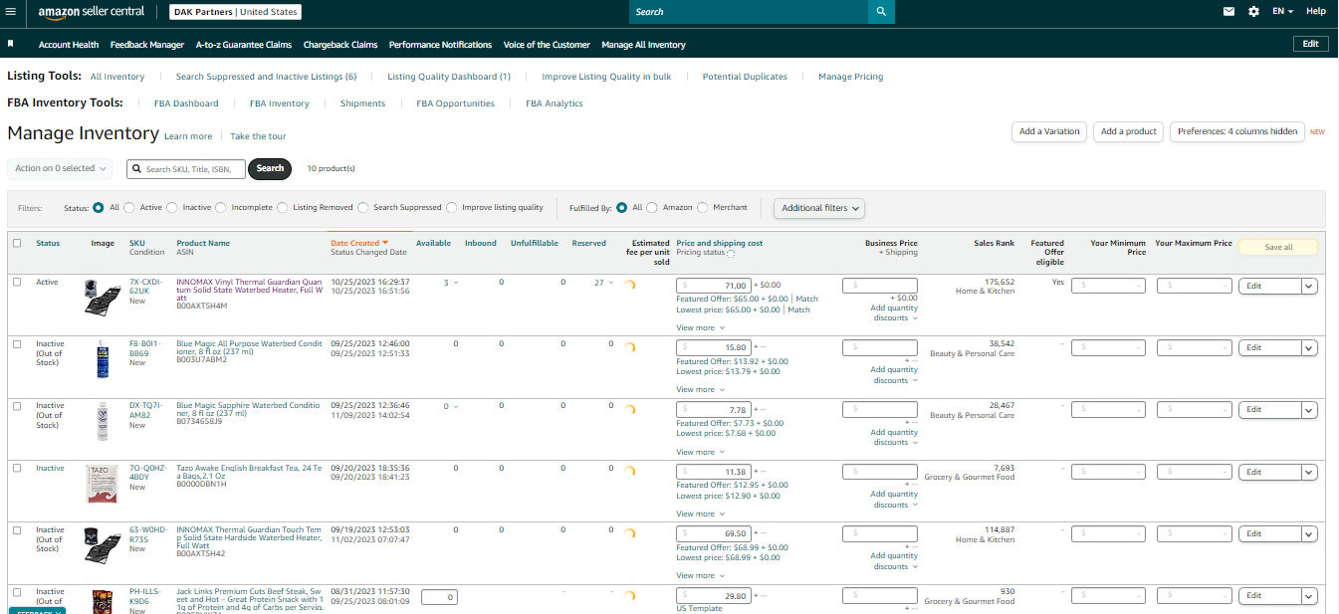Click the INNOMAX Vinyl Thermal Guardian product thumbnail
Image resolution: width=1339 pixels, height=614 pixels.
click(x=103, y=299)
